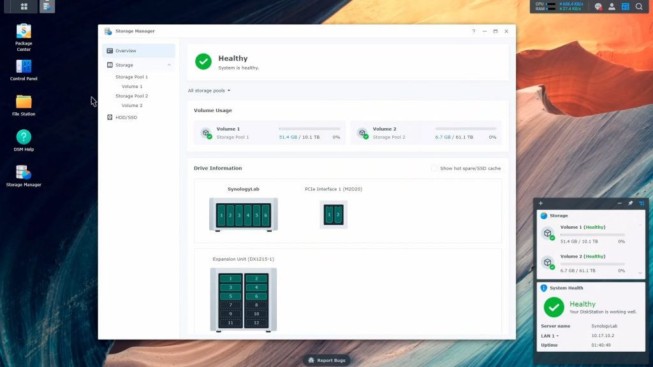Launch File Station from the desktop
Image resolution: width=653 pixels, height=367 pixels.
tap(24, 105)
